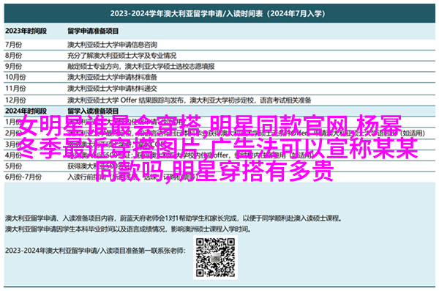Click the '2023年时间段' column header
Viewport: 439px width, 291px height.
(26, 31)
